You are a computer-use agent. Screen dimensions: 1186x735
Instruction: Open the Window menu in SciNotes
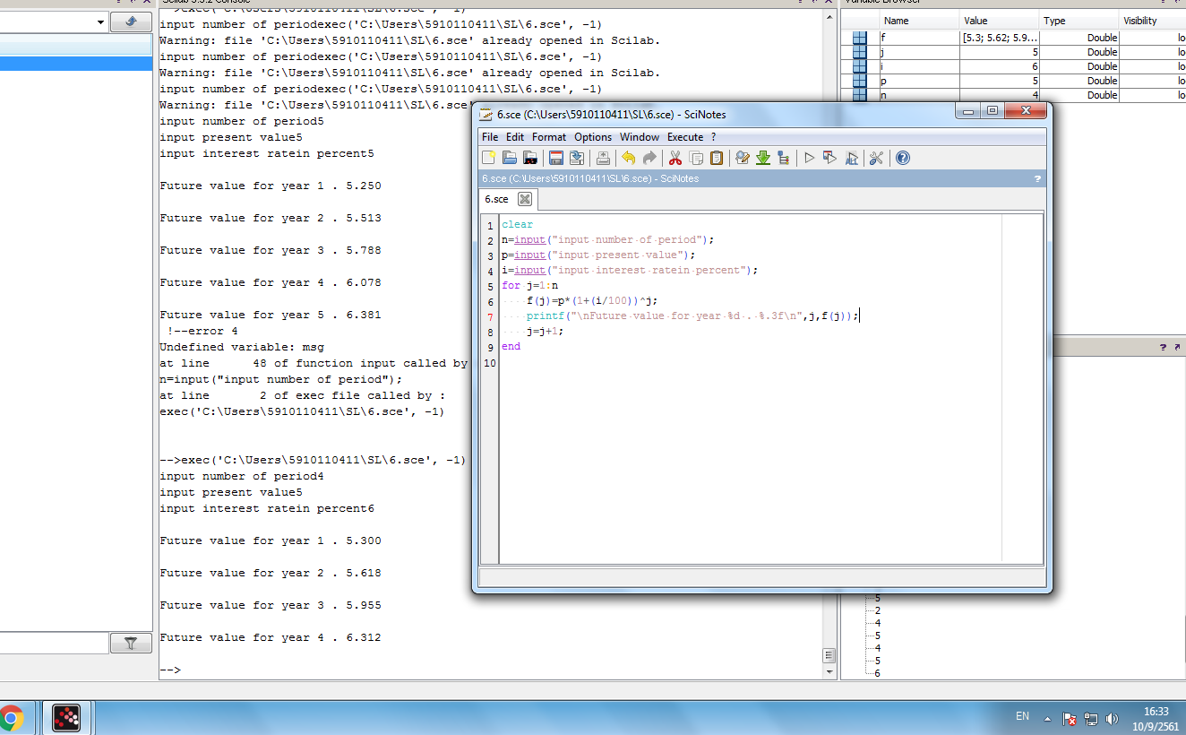[x=640, y=137]
